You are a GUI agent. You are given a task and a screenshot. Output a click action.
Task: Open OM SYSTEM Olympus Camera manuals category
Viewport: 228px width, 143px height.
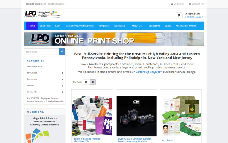tap(45, 100)
